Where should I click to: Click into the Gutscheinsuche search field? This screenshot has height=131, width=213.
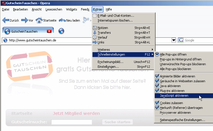coord(72,122)
